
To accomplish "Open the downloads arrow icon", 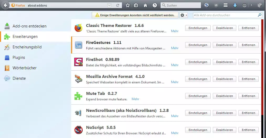I will (235, 5).
